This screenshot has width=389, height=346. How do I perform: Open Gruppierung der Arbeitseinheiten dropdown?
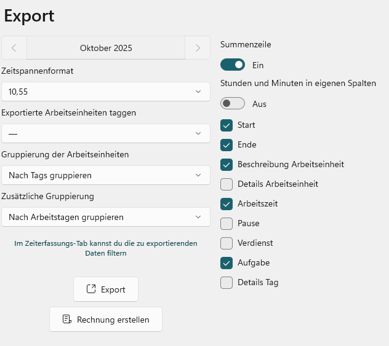(105, 175)
